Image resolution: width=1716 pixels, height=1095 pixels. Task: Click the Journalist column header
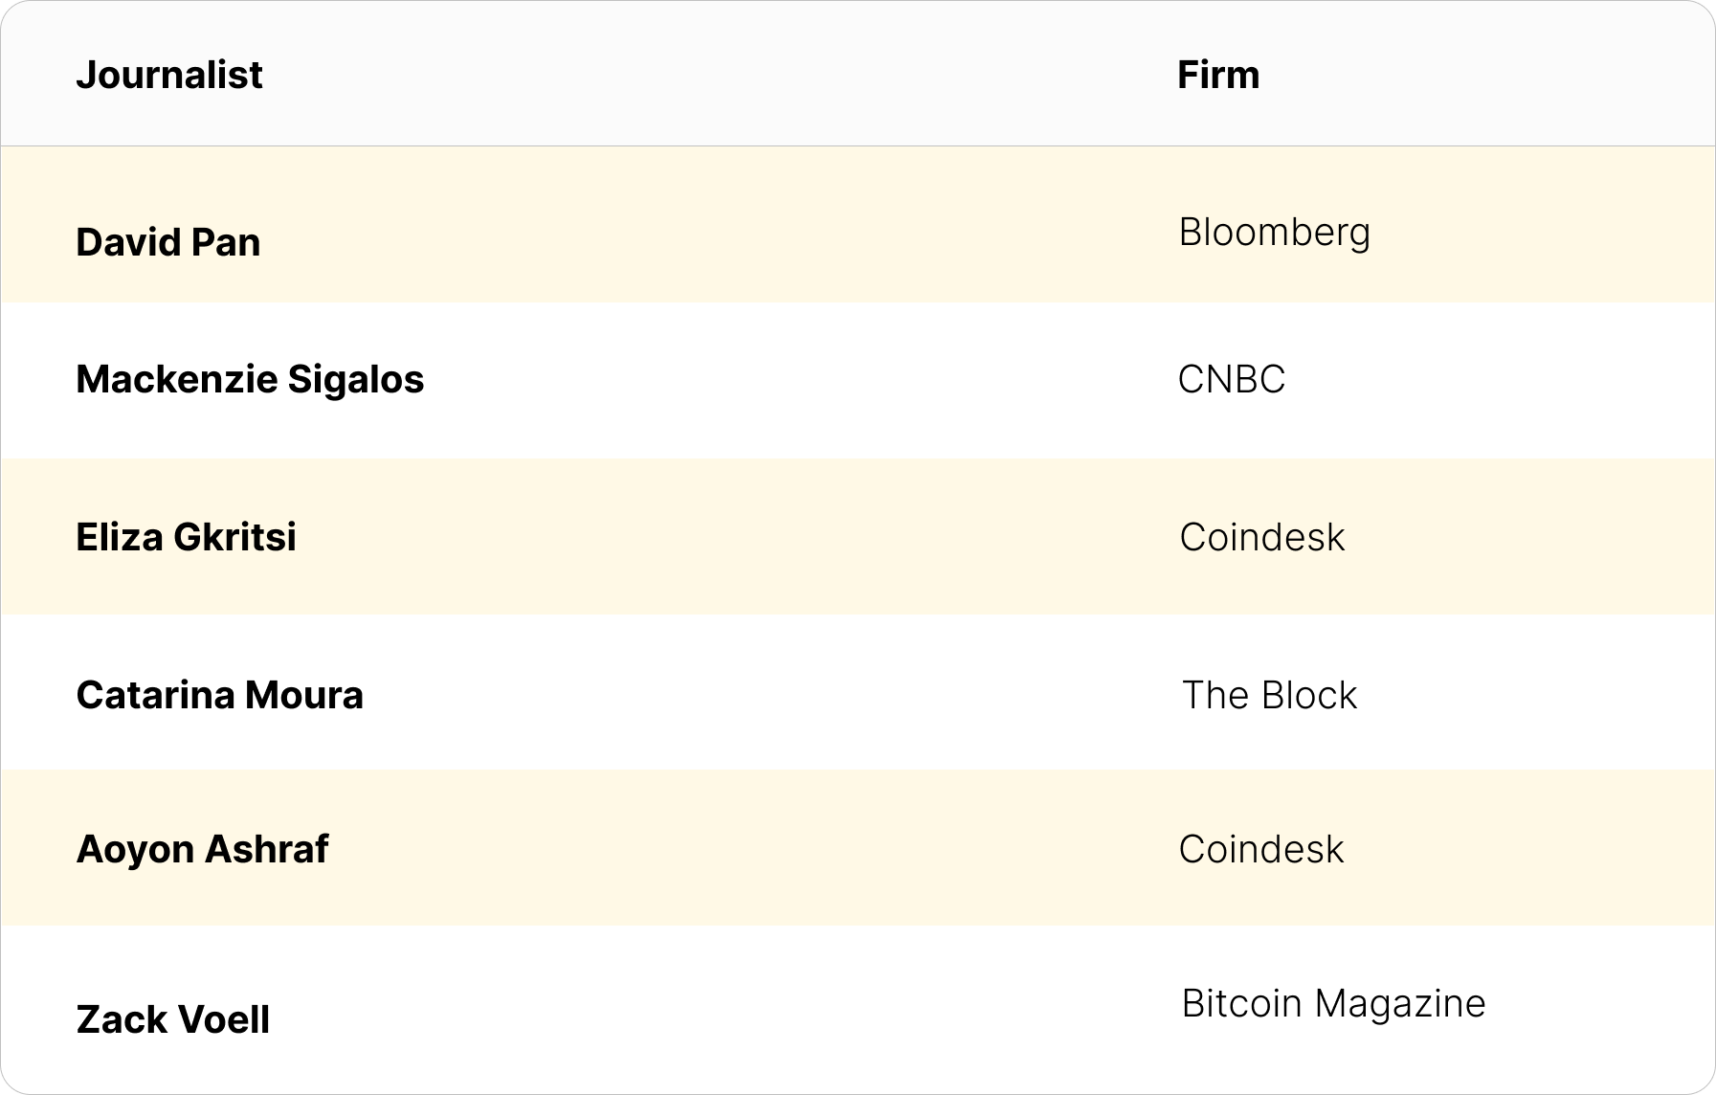coord(169,75)
